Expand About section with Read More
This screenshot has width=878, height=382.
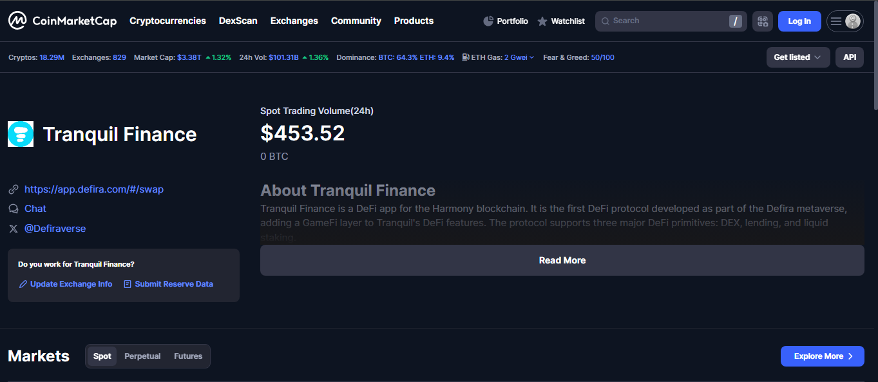point(562,260)
